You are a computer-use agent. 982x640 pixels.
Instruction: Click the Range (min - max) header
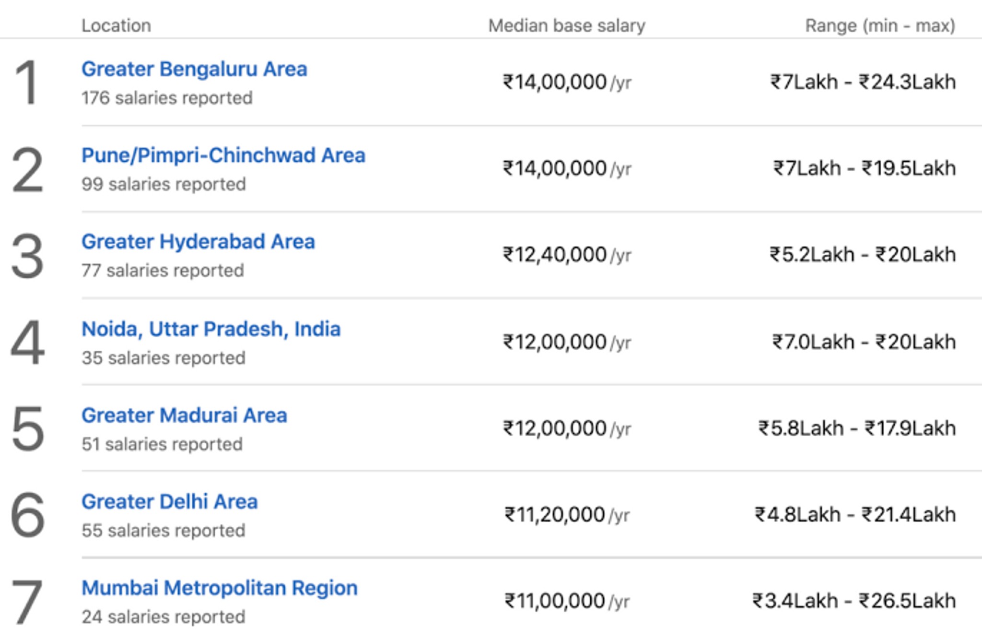point(880,25)
